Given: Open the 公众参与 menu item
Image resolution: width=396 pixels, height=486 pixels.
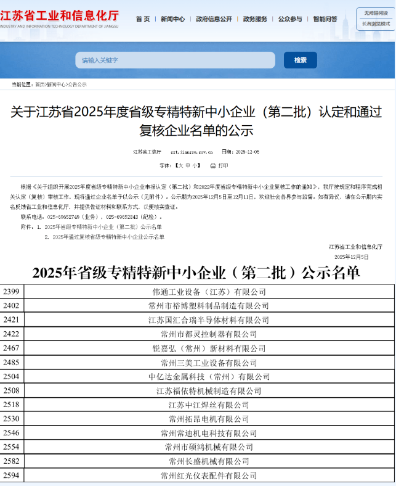Looking at the screenshot, I should [x=290, y=19].
